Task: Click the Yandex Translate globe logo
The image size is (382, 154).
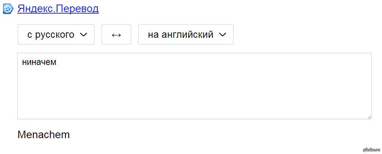Action: [8, 8]
